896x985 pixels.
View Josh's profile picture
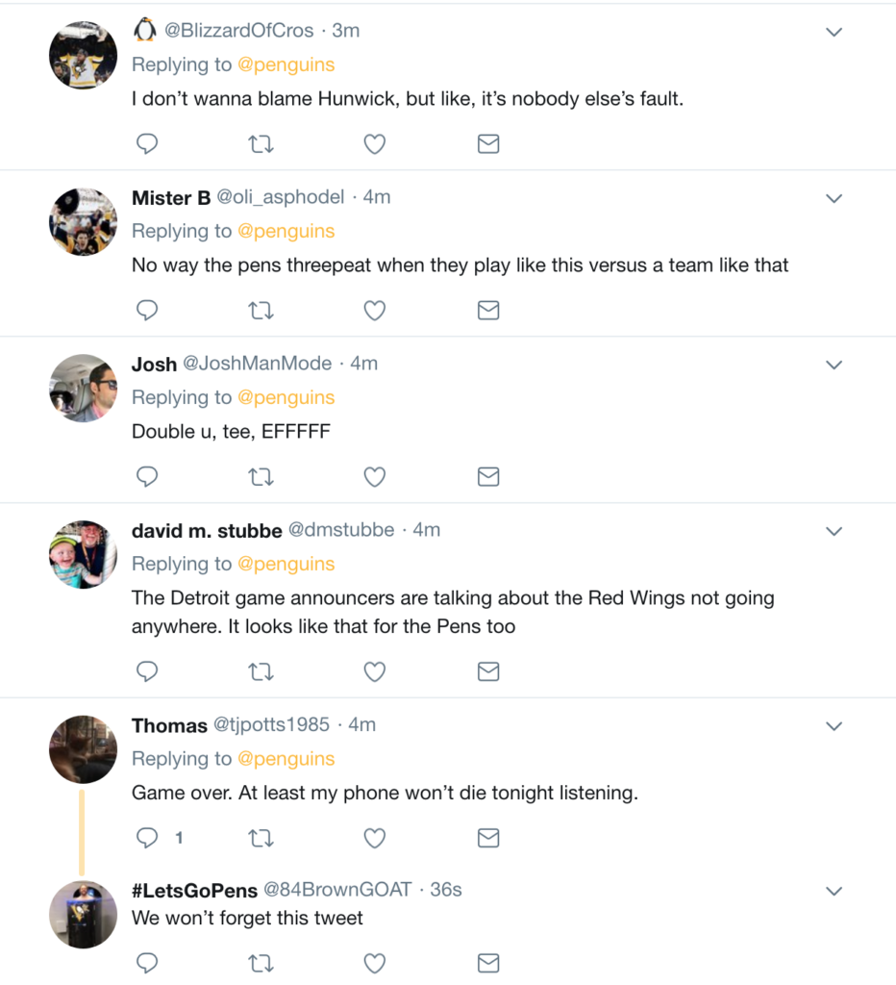[x=83, y=388]
